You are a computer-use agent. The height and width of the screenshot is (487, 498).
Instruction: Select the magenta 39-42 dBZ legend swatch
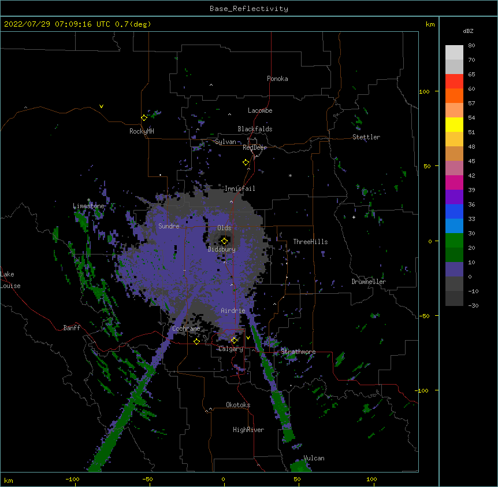tap(454, 182)
